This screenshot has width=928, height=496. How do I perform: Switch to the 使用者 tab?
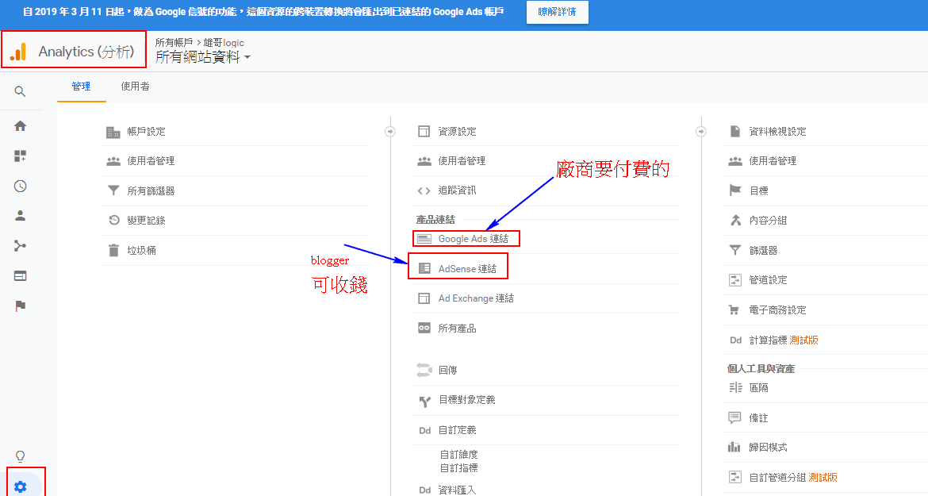click(x=135, y=87)
